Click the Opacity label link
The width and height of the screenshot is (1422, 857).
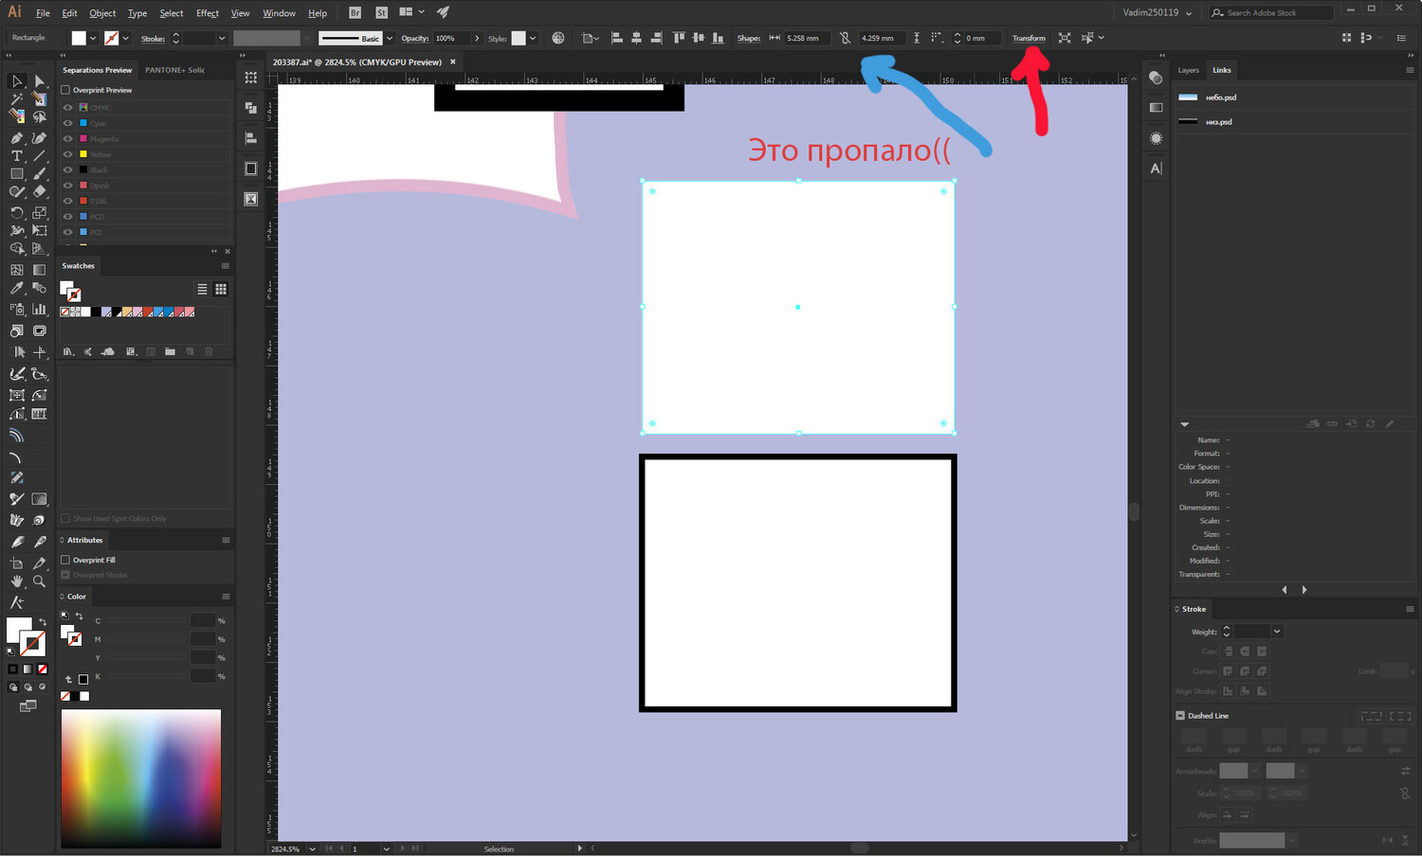tap(414, 39)
